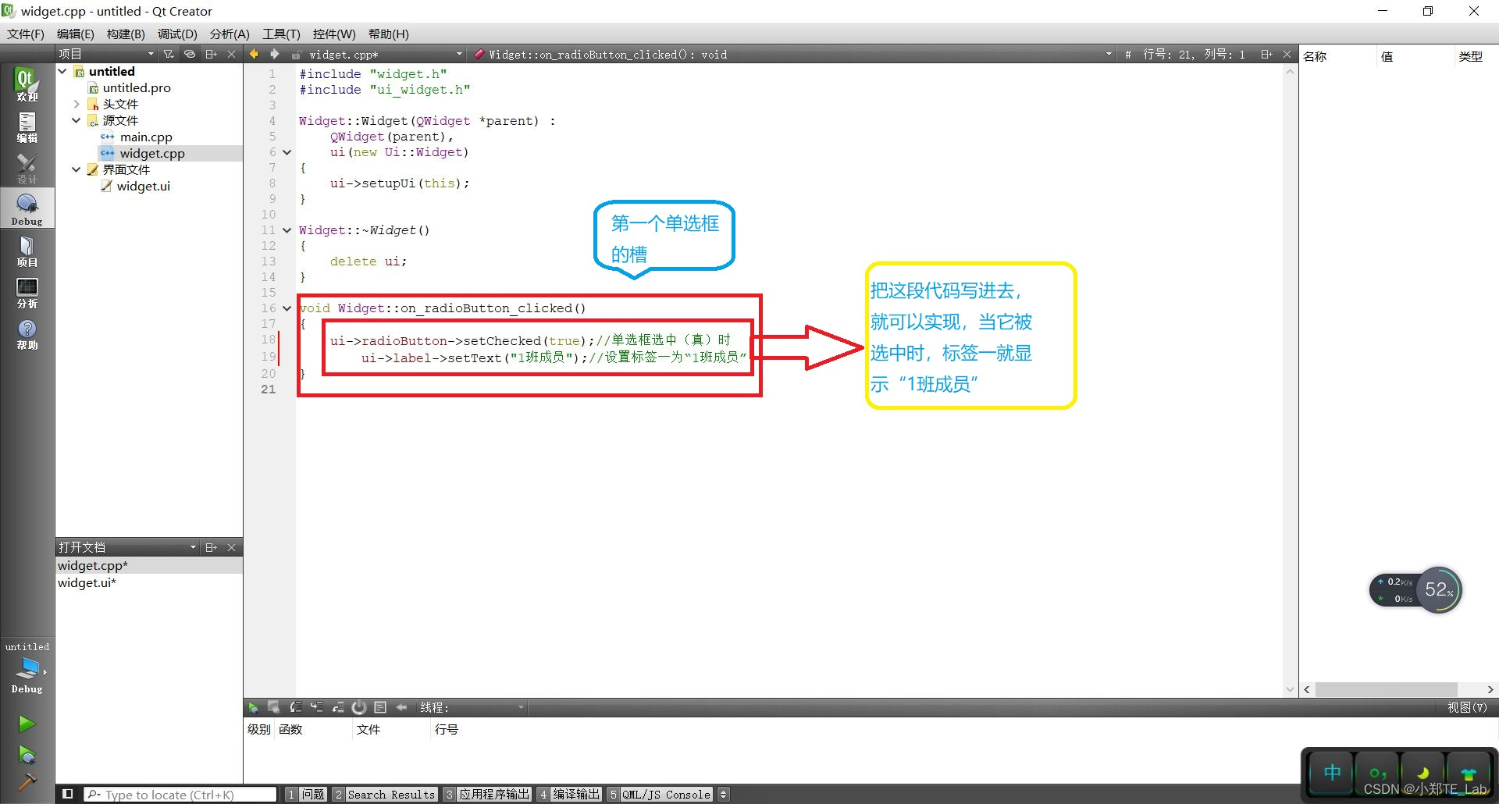Run the project with the green play button
1499x804 pixels.
click(x=27, y=724)
